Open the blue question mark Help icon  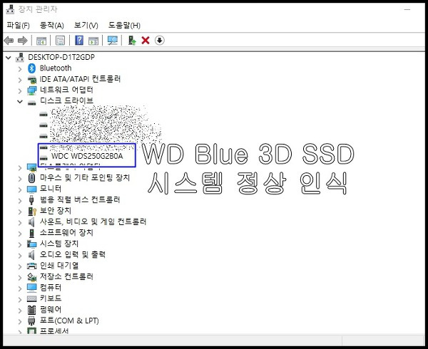(79, 41)
